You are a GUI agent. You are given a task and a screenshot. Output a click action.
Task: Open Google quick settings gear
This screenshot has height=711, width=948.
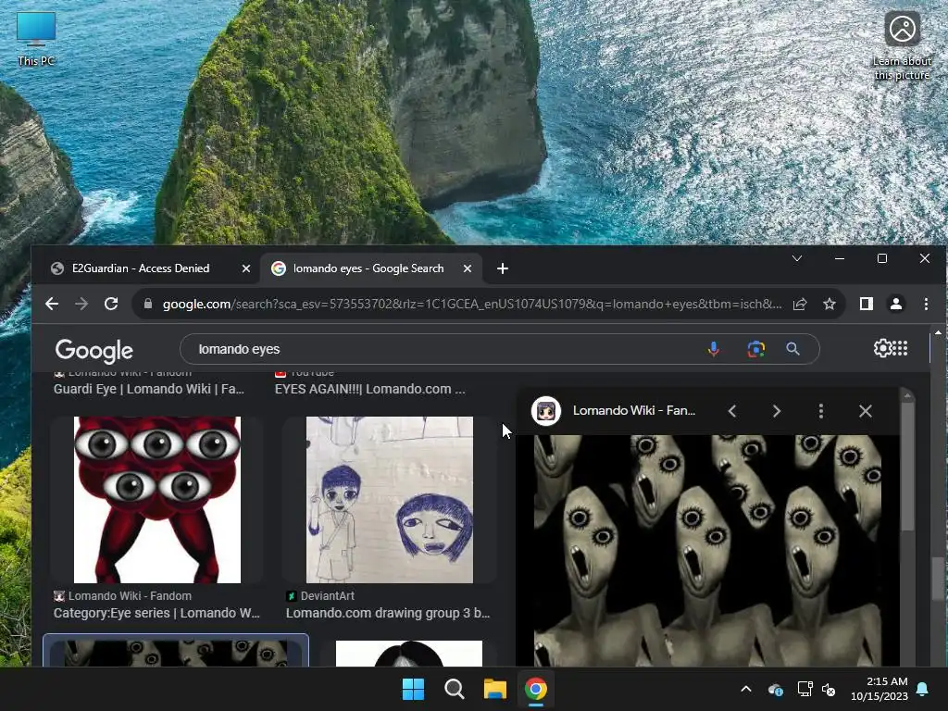tap(882, 348)
